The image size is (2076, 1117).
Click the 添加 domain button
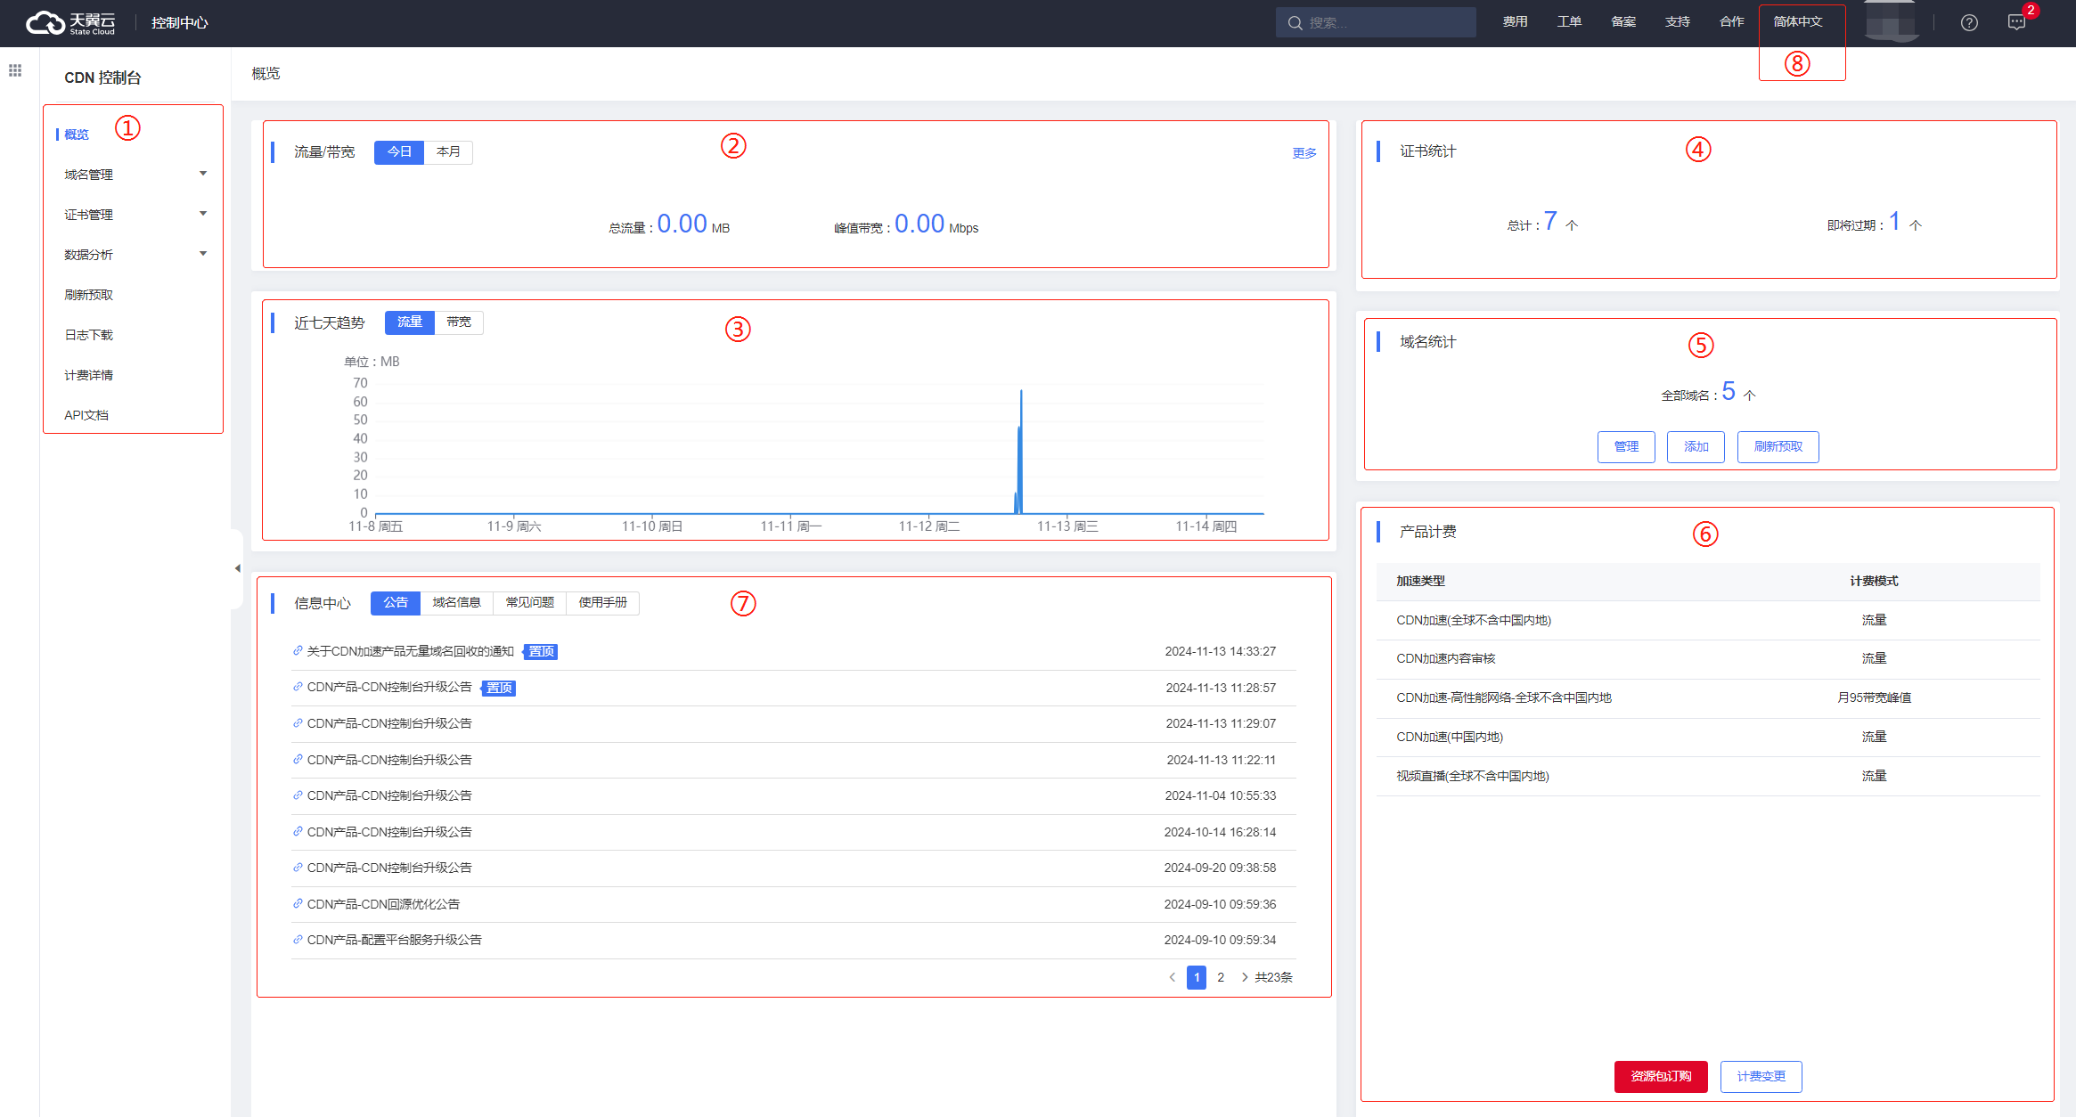[1696, 447]
